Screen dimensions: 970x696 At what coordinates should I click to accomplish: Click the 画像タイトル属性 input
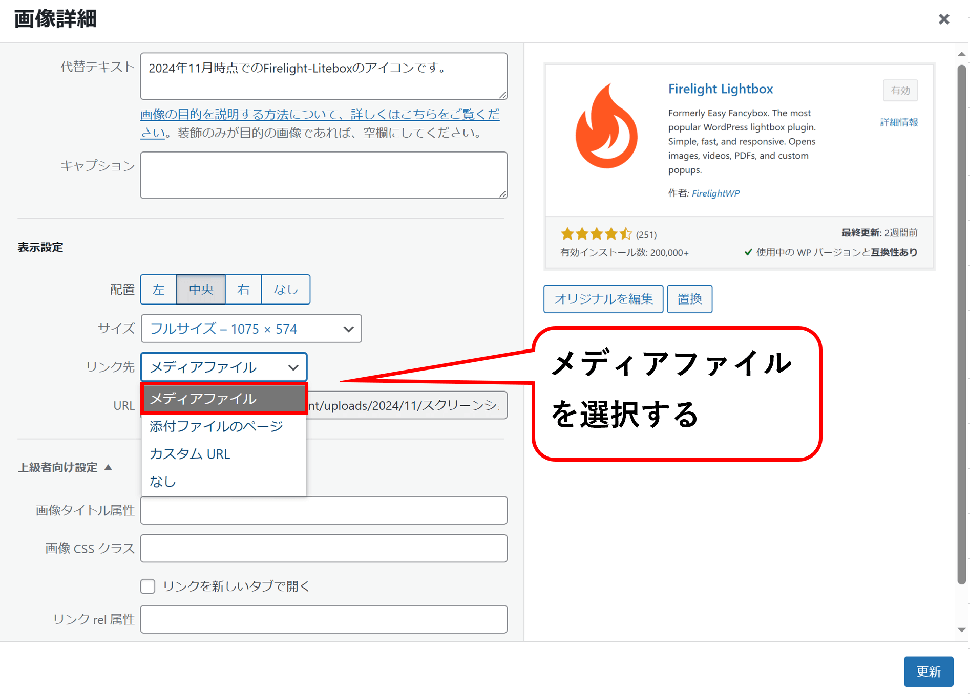pos(324,510)
